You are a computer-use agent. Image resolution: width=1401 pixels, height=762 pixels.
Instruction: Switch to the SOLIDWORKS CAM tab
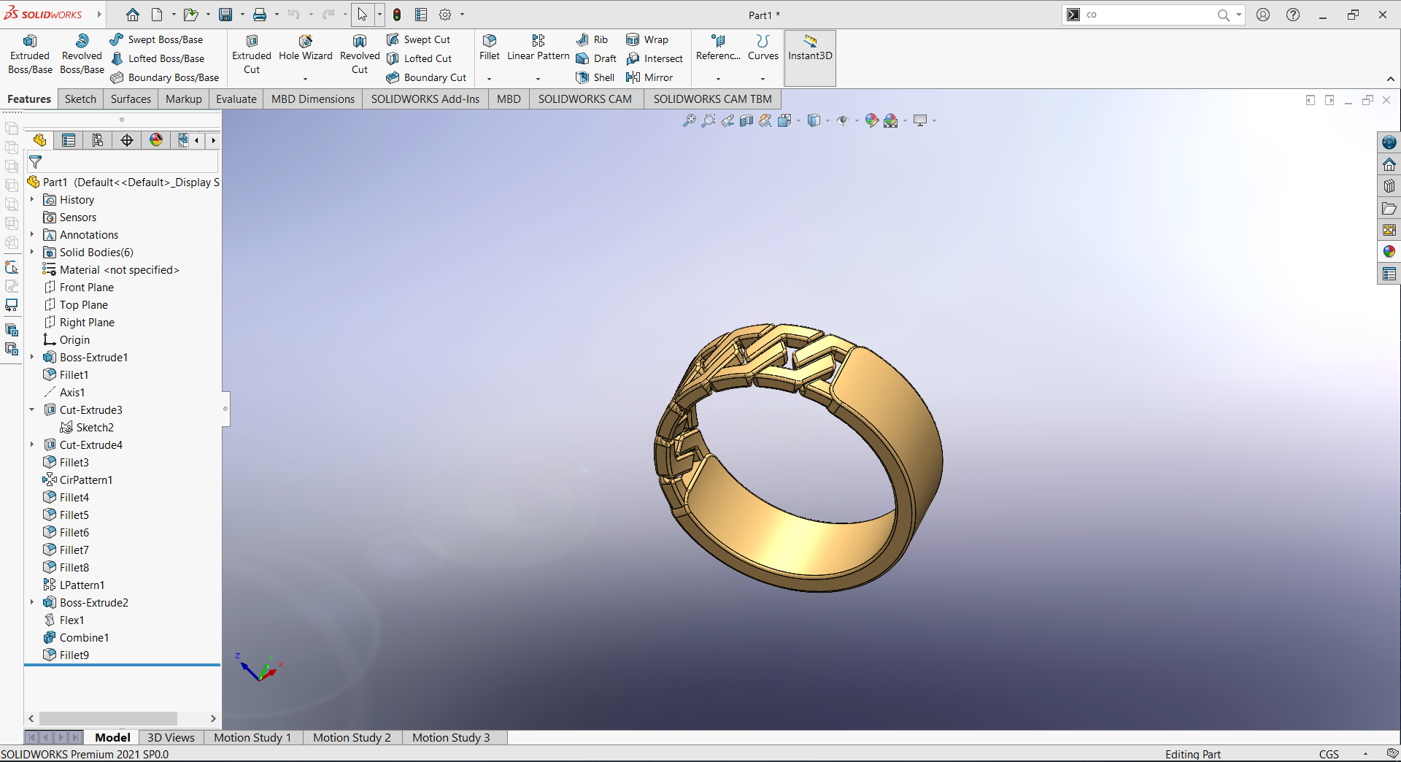[585, 99]
